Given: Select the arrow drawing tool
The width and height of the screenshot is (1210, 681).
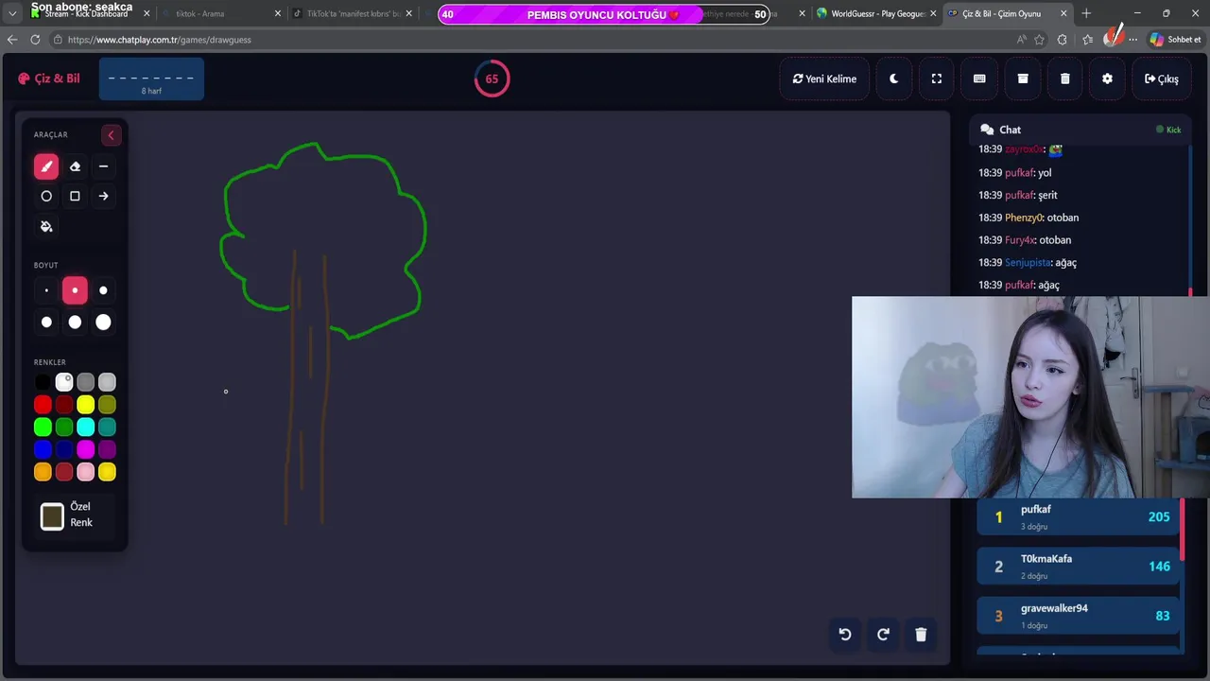Looking at the screenshot, I should pos(103,196).
